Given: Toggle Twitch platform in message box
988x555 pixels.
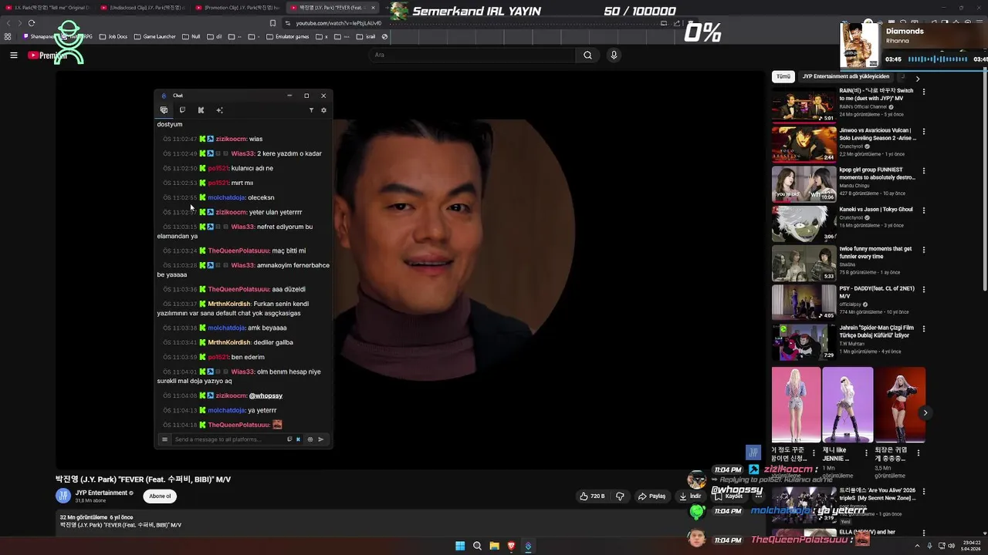Looking at the screenshot, I should click(289, 439).
